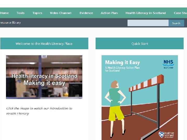Open the Evidence section
This screenshot has height=140, width=187.
[86, 13]
